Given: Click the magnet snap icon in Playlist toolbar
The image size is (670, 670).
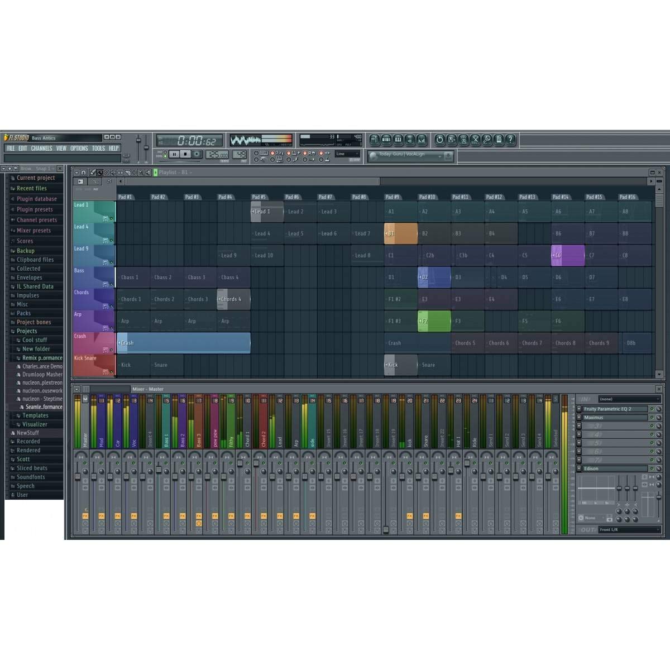Looking at the screenshot, I should pyautogui.click(x=83, y=173).
